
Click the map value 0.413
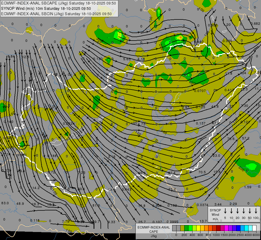229,90
